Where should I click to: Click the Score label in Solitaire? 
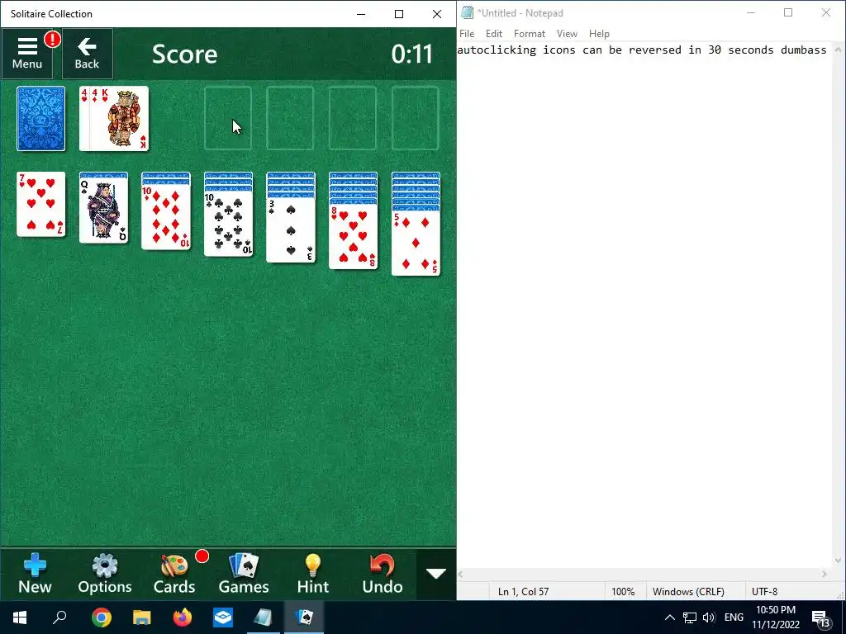point(184,54)
